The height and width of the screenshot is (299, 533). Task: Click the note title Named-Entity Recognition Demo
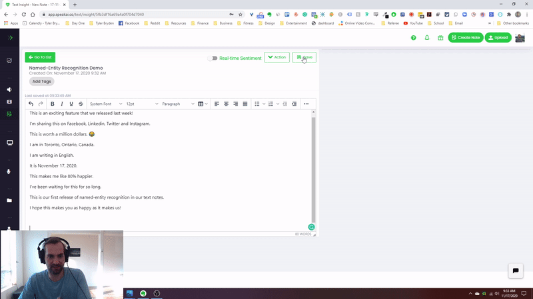(x=65, y=68)
